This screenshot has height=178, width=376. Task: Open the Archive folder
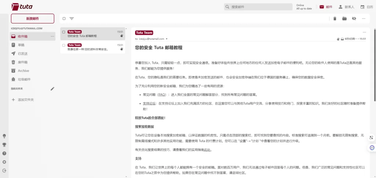pyautogui.click(x=33, y=71)
